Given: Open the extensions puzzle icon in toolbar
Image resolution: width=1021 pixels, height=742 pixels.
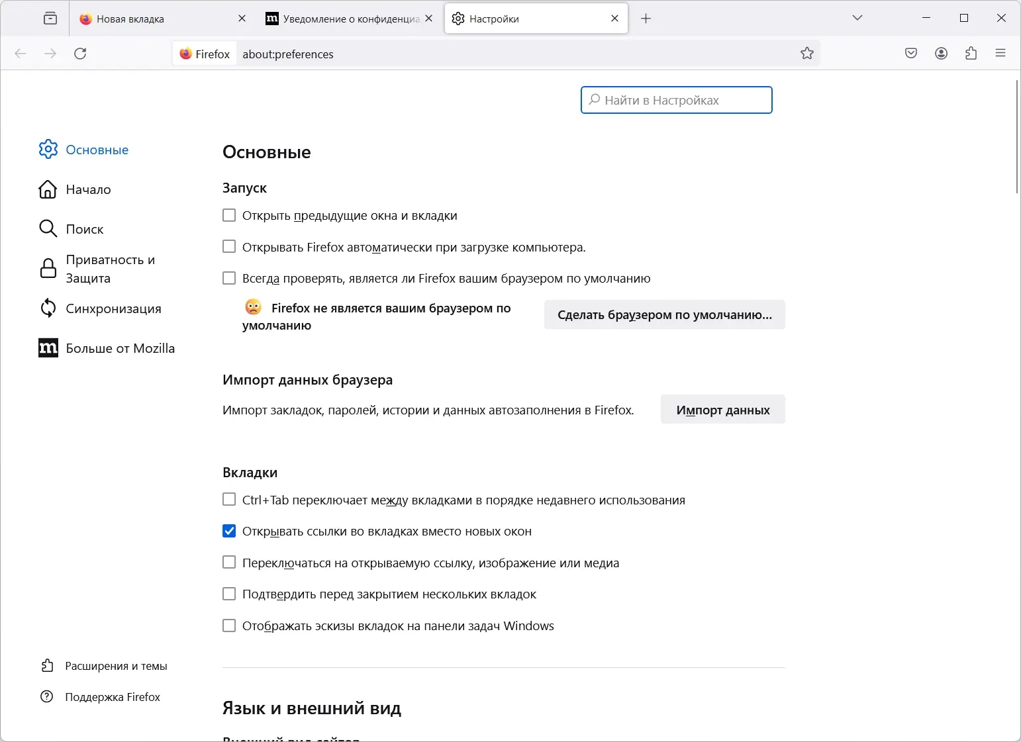Looking at the screenshot, I should click(971, 53).
